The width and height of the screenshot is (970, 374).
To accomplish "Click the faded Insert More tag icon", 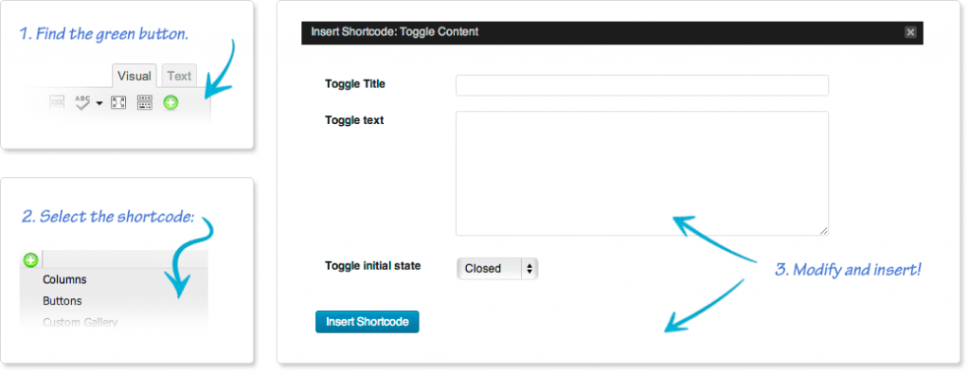I will [57, 102].
